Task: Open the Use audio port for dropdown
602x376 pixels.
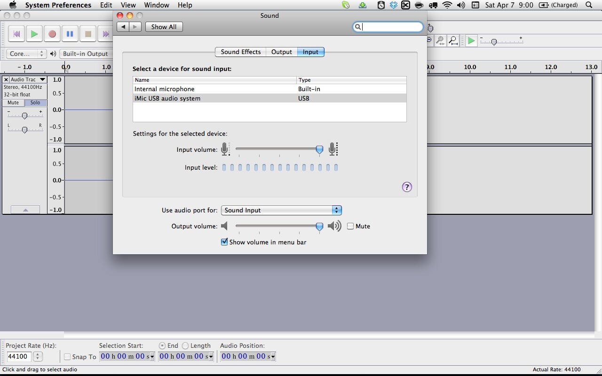Action: click(x=282, y=210)
